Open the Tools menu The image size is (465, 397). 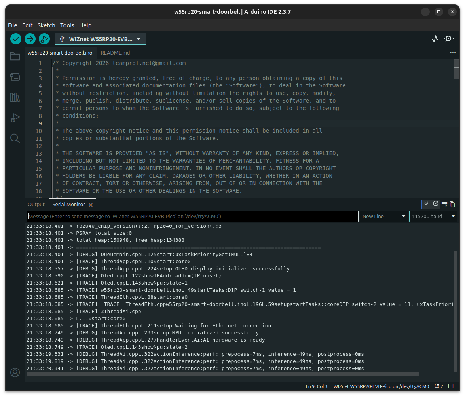tap(67, 25)
